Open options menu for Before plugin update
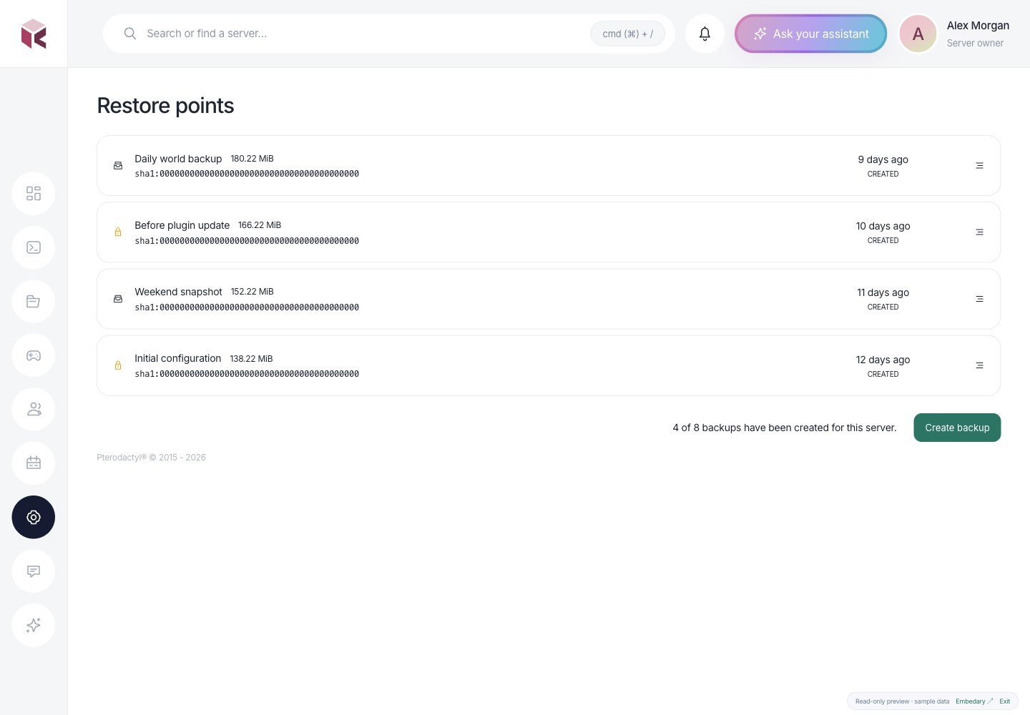Image resolution: width=1030 pixels, height=715 pixels. click(x=979, y=232)
